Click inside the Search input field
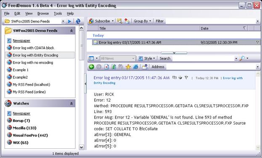Screen dimensions: 262x158 click(x=203, y=58)
